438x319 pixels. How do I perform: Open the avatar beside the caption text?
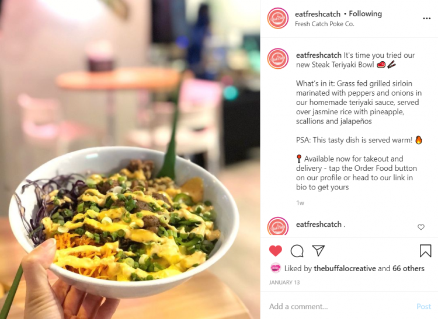coord(277,59)
